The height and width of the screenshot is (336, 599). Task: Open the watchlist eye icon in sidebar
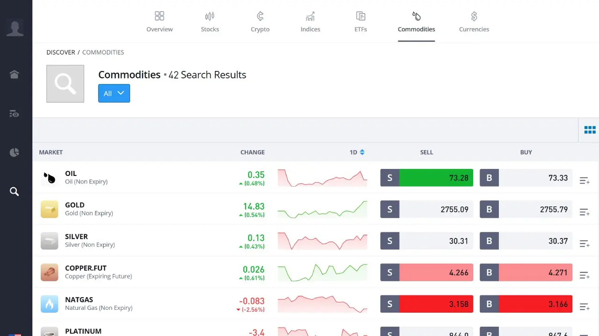tap(14, 113)
